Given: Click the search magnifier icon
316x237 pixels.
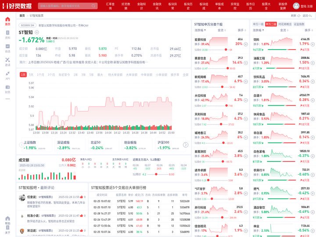Looking at the screenshot, I should tap(93, 6).
